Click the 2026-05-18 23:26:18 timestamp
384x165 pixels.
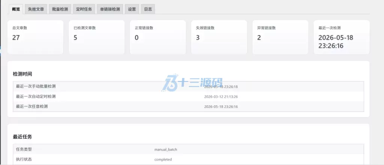tap(221, 87)
